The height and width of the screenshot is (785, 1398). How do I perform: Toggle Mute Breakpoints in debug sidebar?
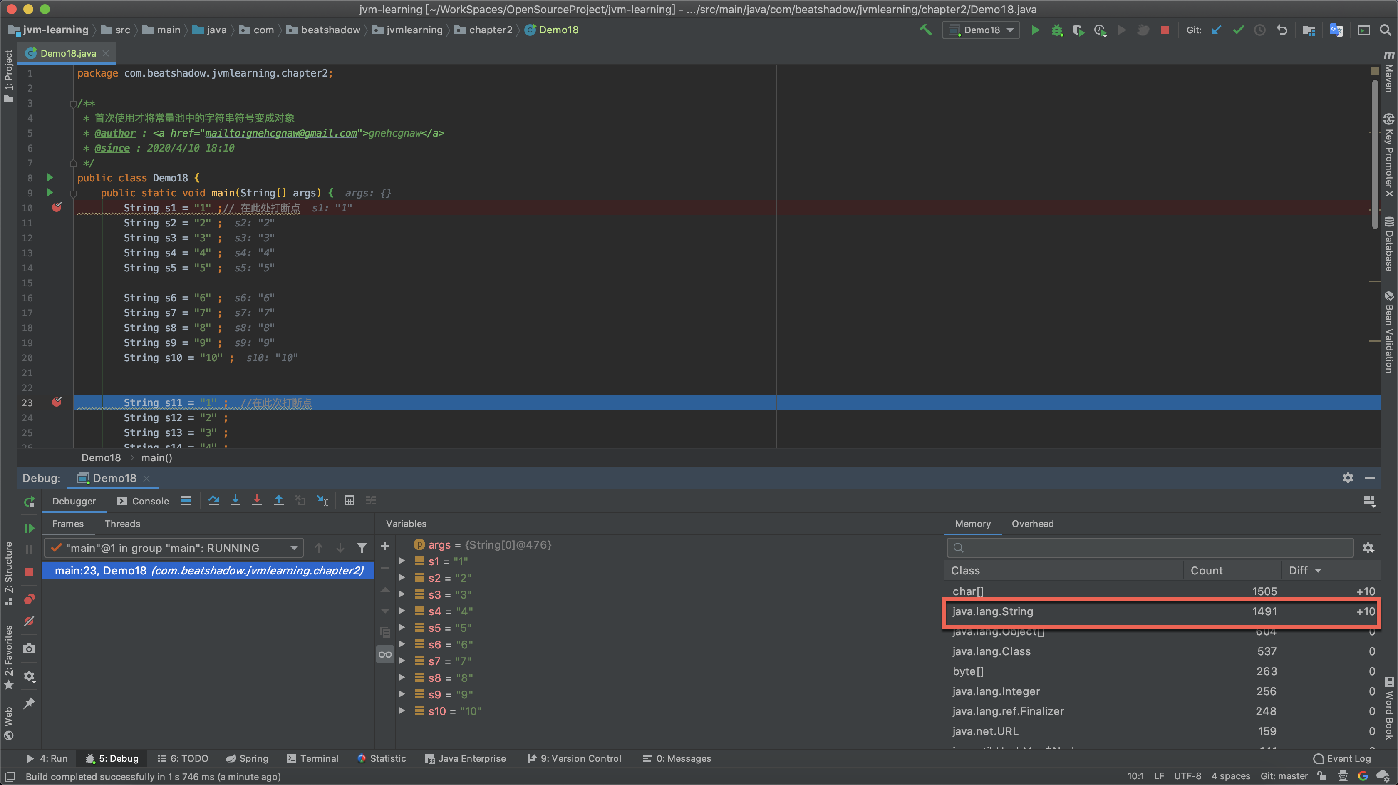click(29, 621)
